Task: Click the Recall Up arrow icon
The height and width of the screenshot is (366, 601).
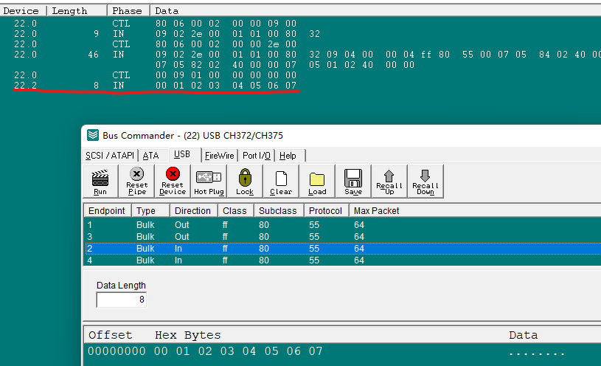Action: point(389,181)
